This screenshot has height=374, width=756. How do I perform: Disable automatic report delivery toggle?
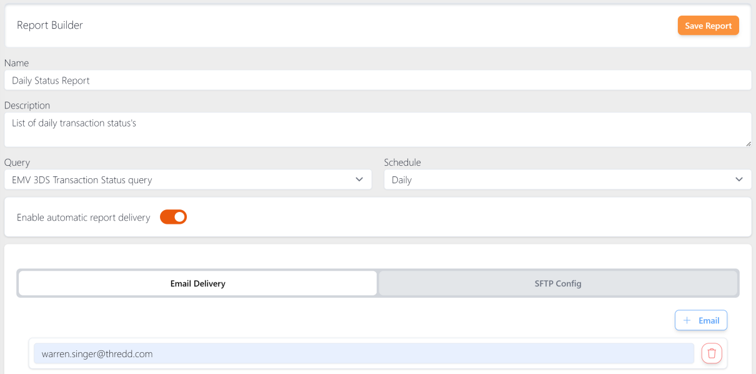(174, 217)
